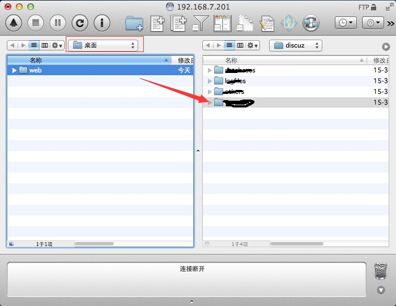396x306 pixels.
Task: Select the web folder row
Action: tap(100, 70)
